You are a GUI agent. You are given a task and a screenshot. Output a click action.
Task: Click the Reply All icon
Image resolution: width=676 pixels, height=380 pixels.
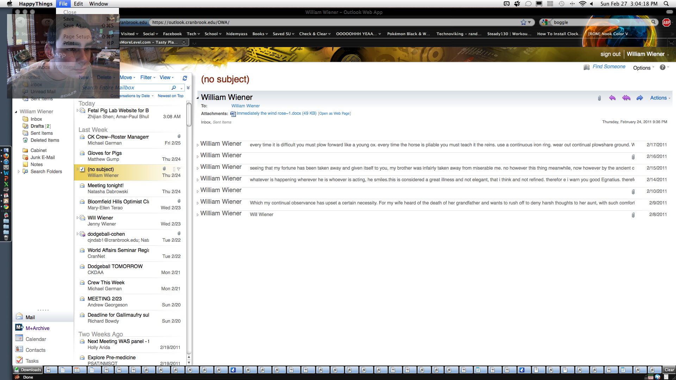[x=626, y=98]
